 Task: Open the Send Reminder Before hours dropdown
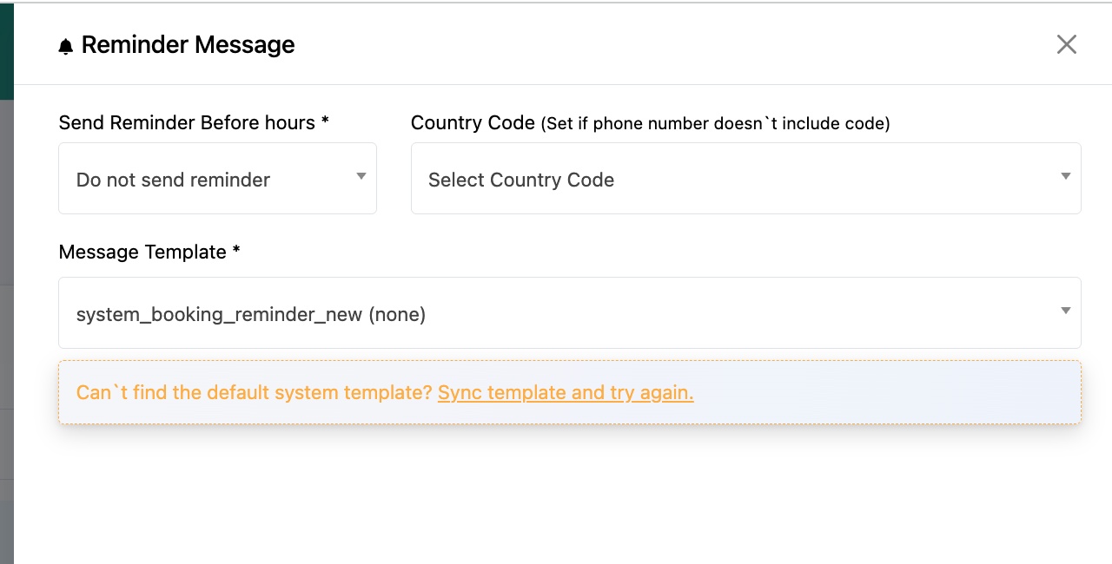point(217,178)
